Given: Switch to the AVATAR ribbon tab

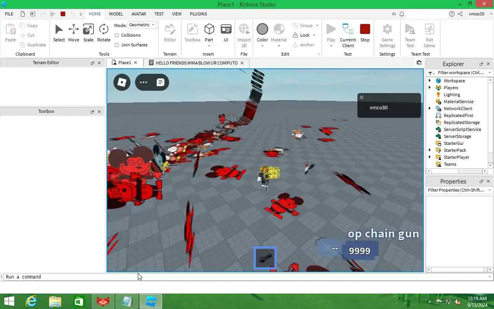Looking at the screenshot, I should click(x=139, y=14).
